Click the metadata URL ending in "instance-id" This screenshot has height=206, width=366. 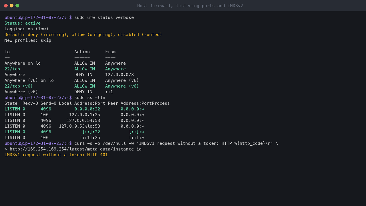pyautogui.click(x=75, y=149)
